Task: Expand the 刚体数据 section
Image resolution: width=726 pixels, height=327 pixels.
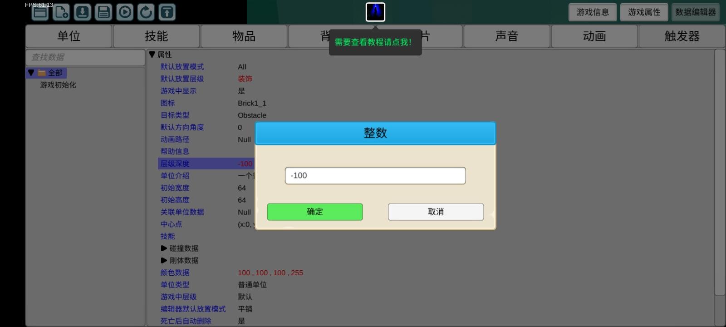Action: pos(164,261)
